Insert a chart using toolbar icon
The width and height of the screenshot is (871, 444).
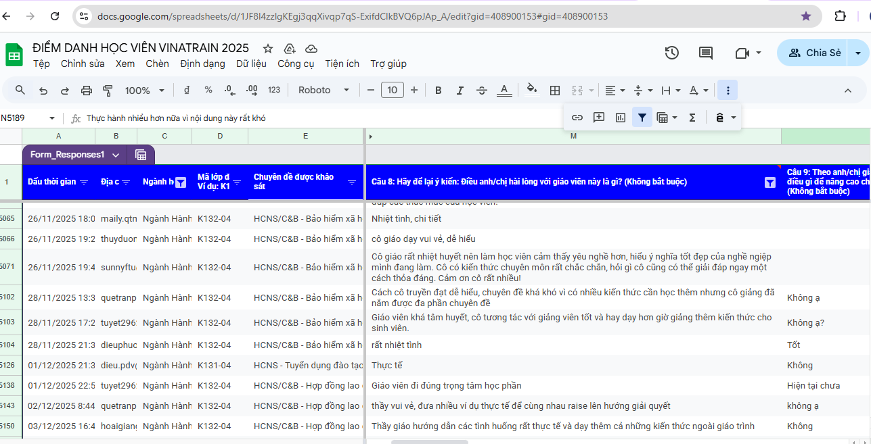coord(621,118)
